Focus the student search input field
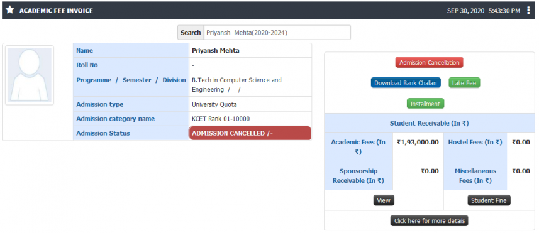The height and width of the screenshot is (233, 539). point(277,33)
